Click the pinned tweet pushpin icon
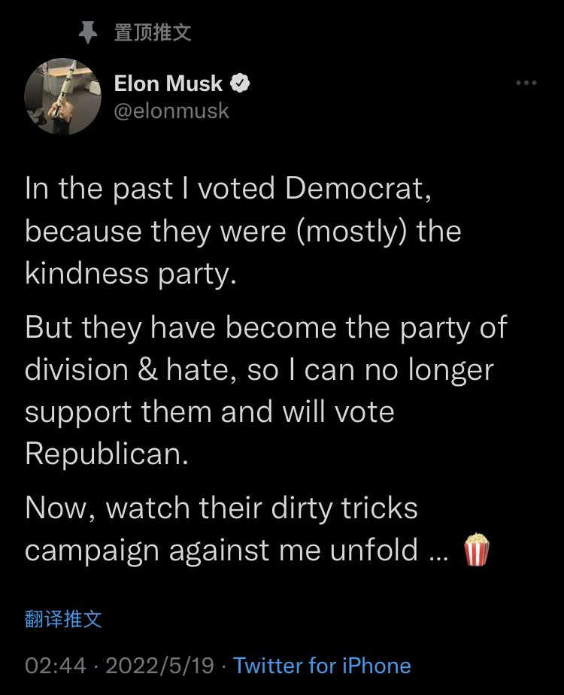Screen dimensions: 564x695 pos(88,32)
